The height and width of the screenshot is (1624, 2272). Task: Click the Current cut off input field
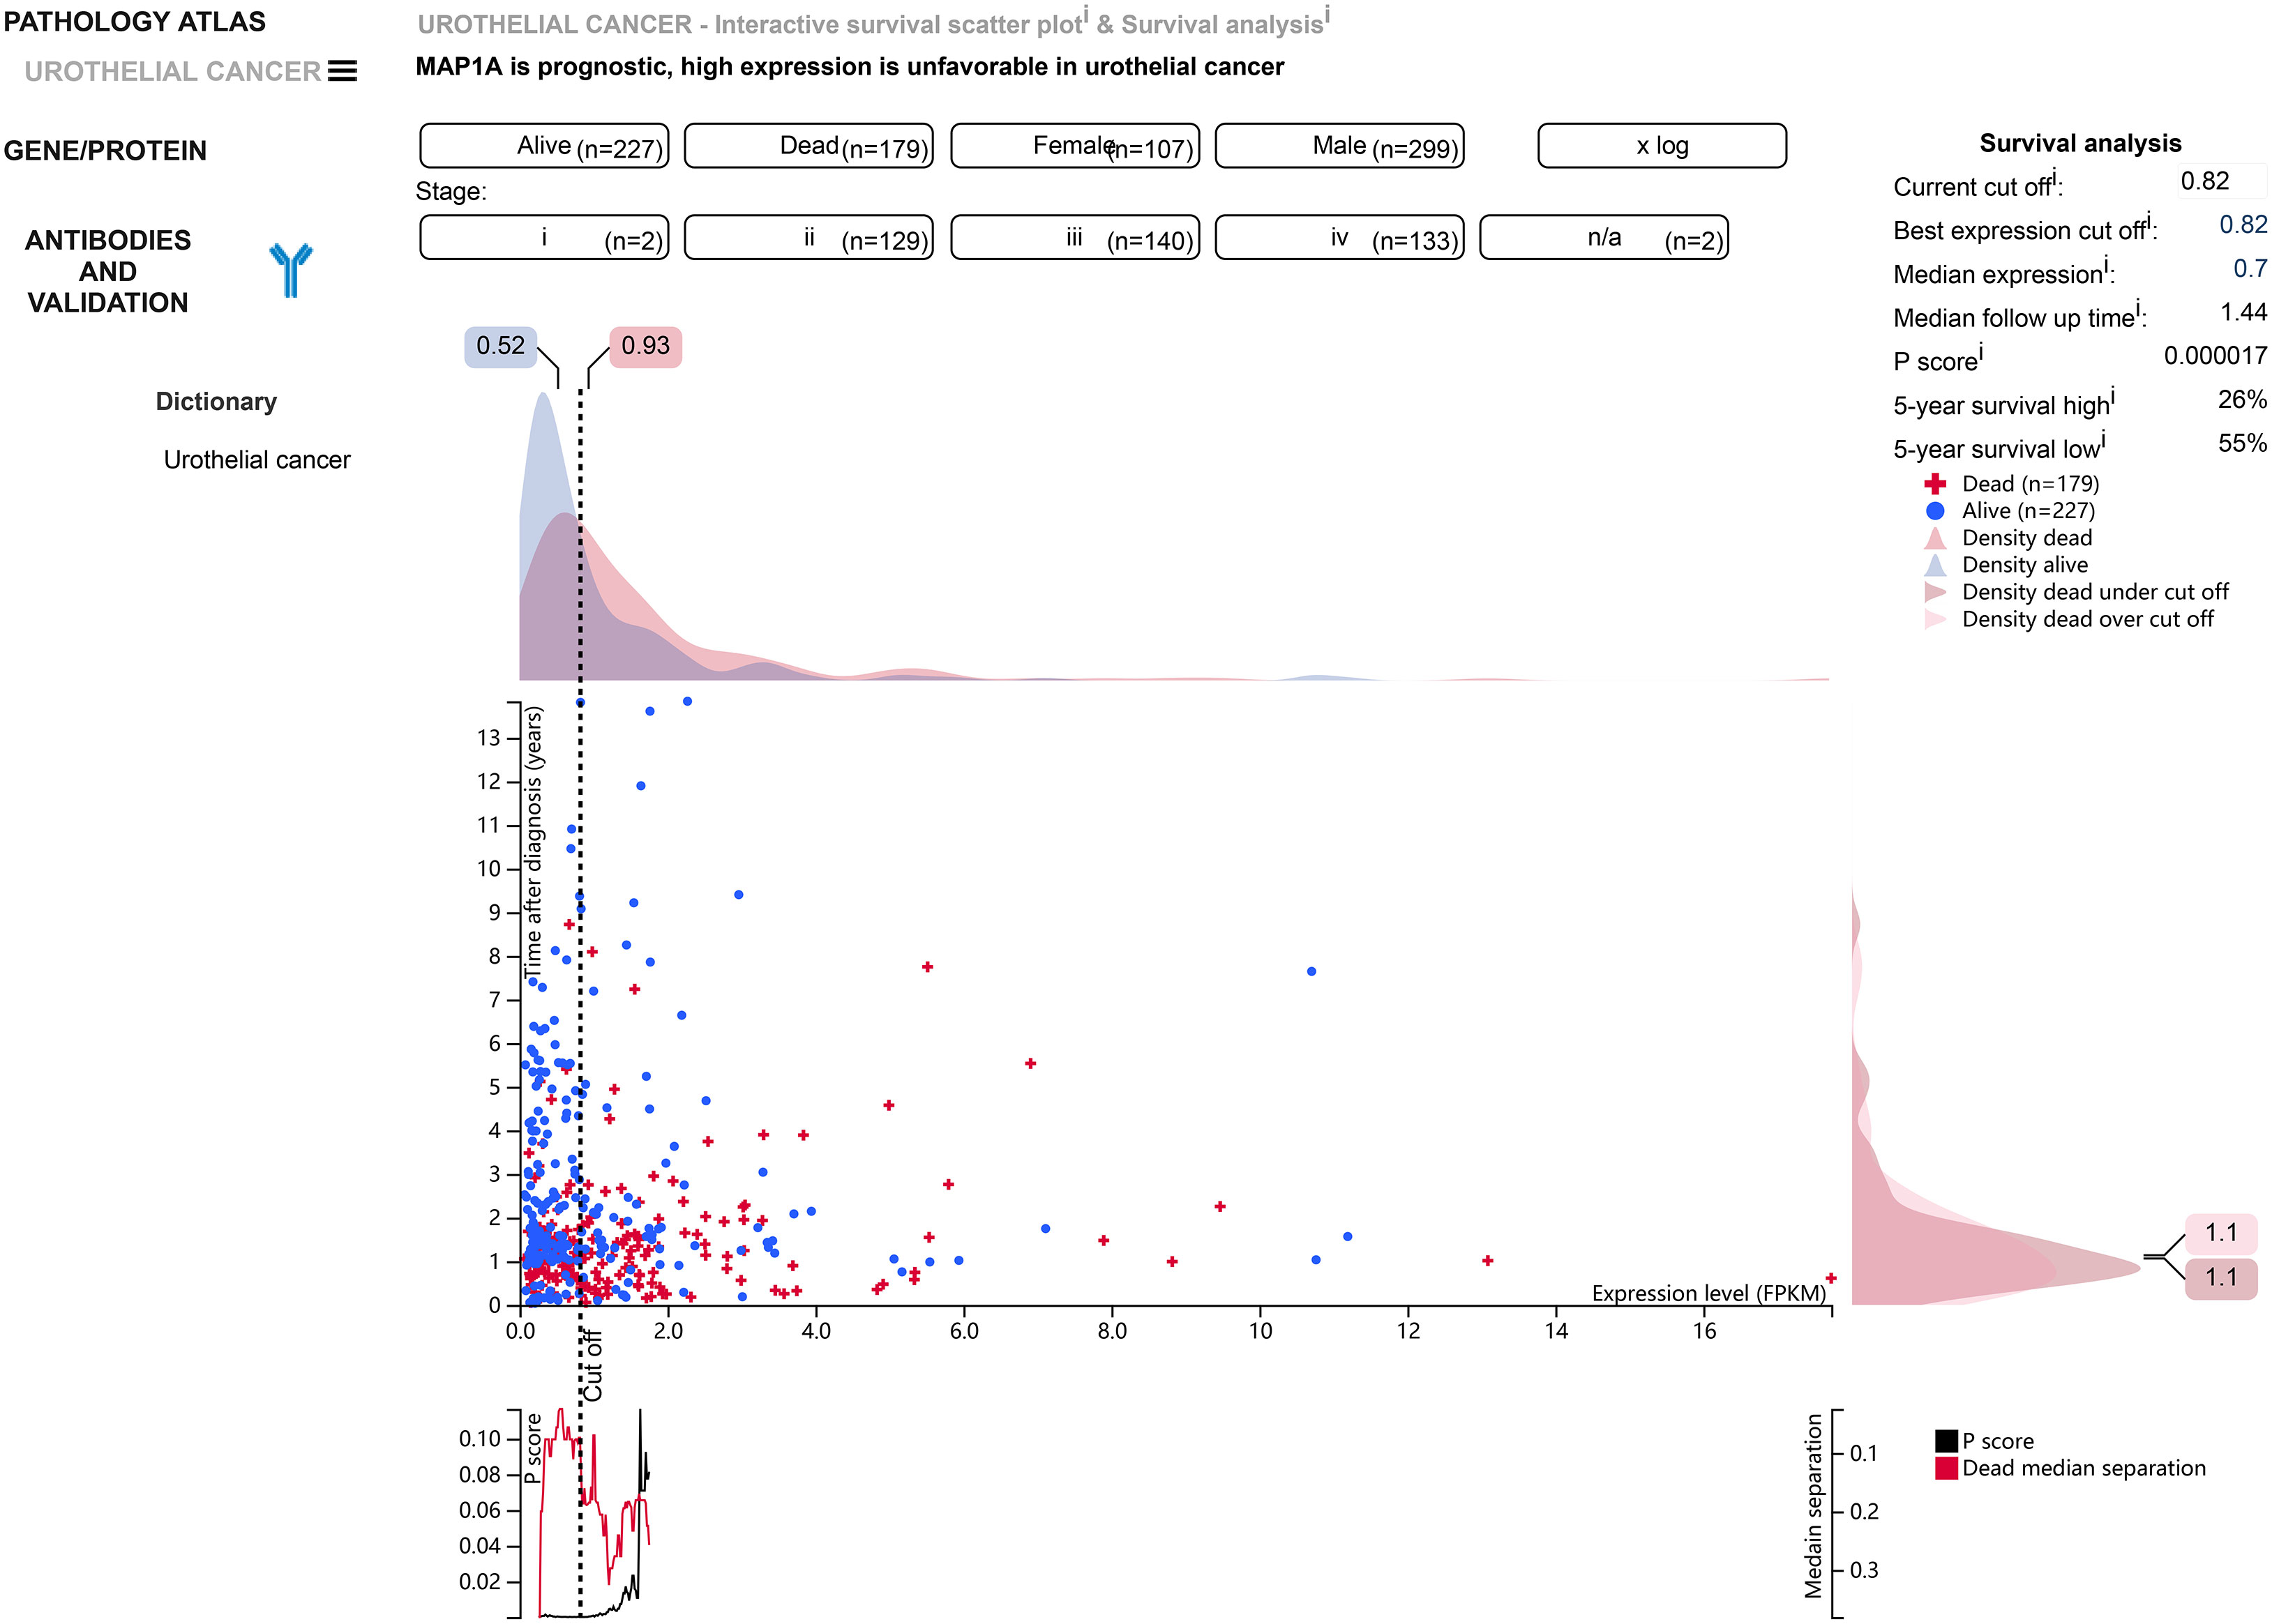point(2221,181)
